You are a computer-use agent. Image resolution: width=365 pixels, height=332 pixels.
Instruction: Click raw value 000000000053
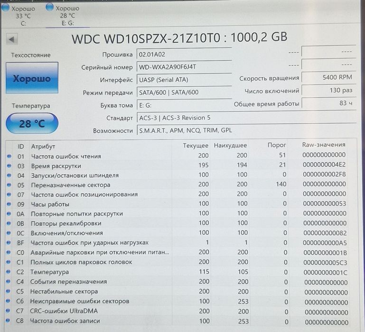tap(325, 203)
